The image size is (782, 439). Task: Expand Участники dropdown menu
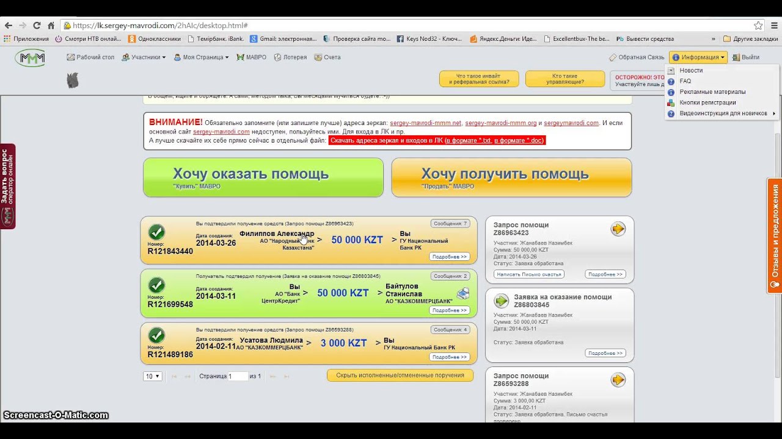coord(144,57)
